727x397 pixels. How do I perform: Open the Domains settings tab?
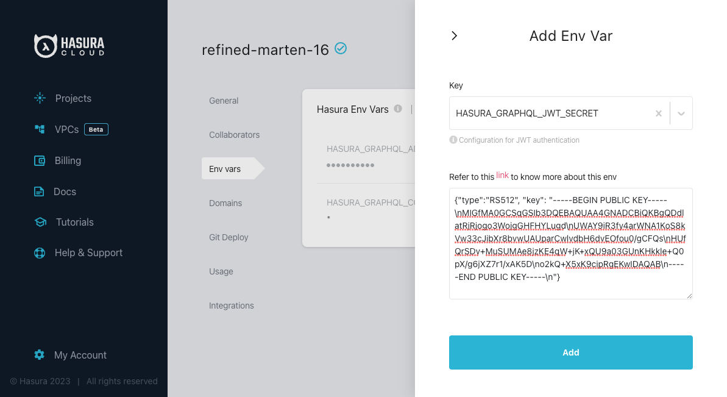click(226, 202)
